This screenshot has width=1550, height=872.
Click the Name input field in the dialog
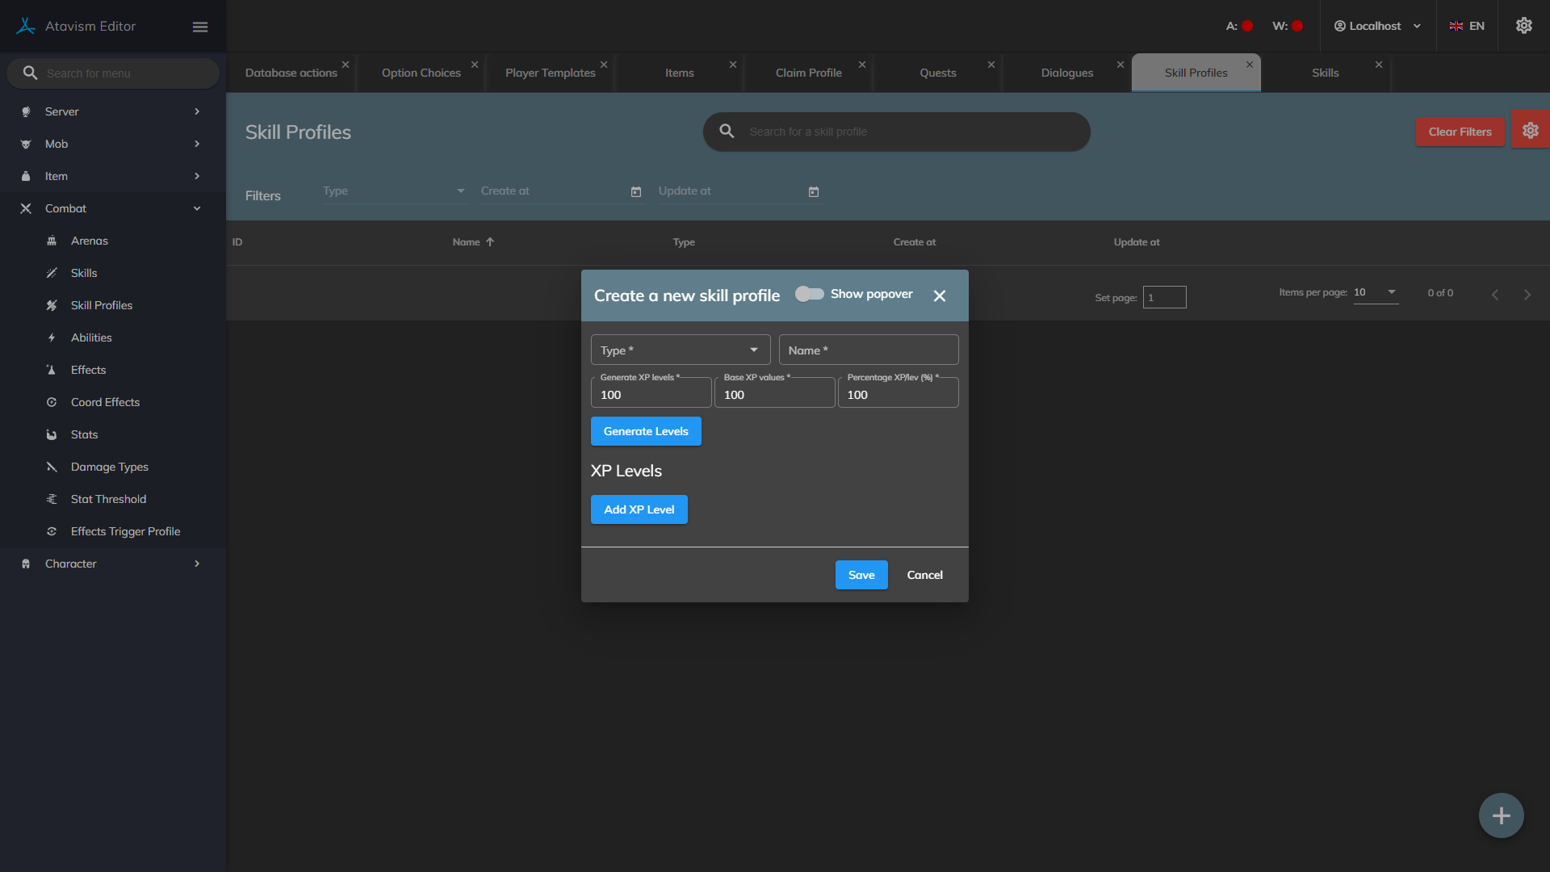point(869,350)
